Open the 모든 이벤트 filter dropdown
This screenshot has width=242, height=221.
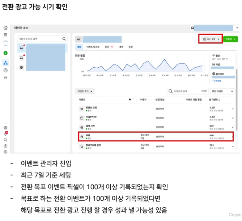pyautogui.click(x=222, y=92)
